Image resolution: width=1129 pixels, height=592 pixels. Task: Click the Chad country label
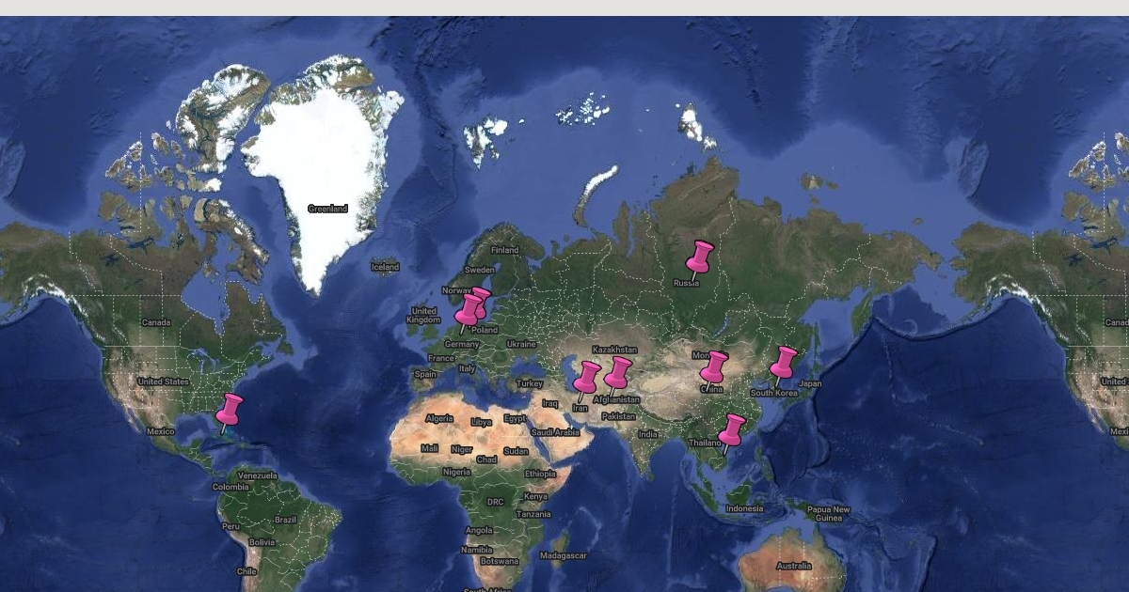(x=486, y=460)
